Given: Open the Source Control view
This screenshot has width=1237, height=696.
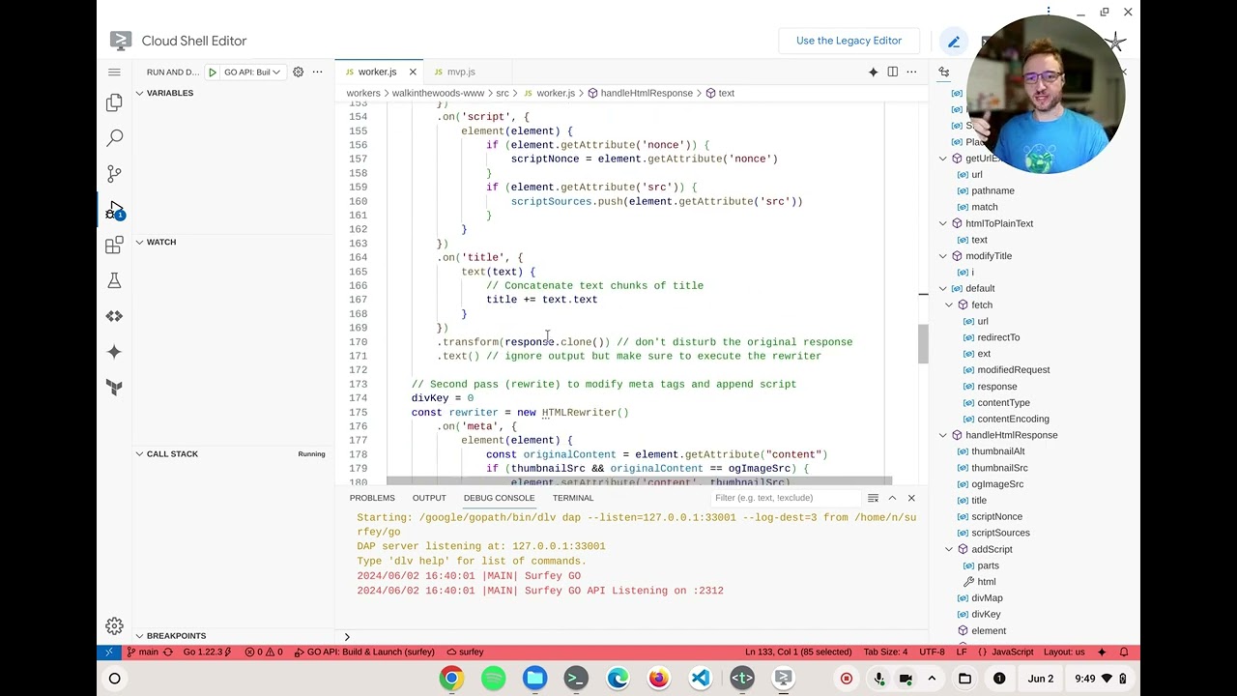Looking at the screenshot, I should 114,174.
